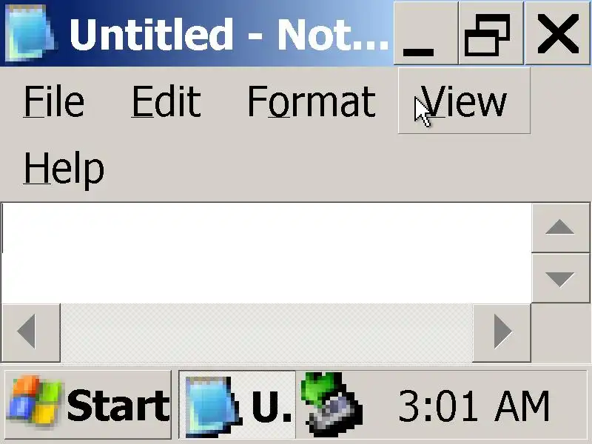Open the Notepad icon system menu
592x444 pixels.
click(x=31, y=33)
